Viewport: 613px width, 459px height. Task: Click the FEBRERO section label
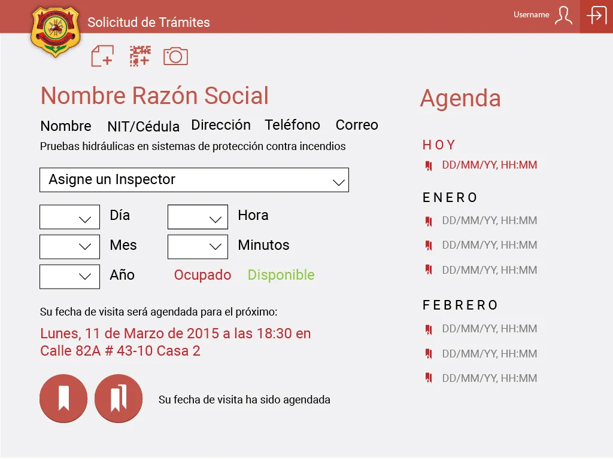point(460,305)
